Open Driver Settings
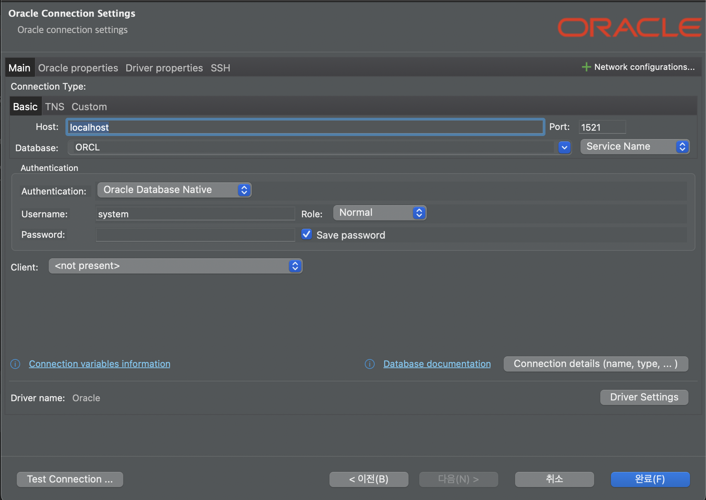This screenshot has width=706, height=500. point(644,397)
